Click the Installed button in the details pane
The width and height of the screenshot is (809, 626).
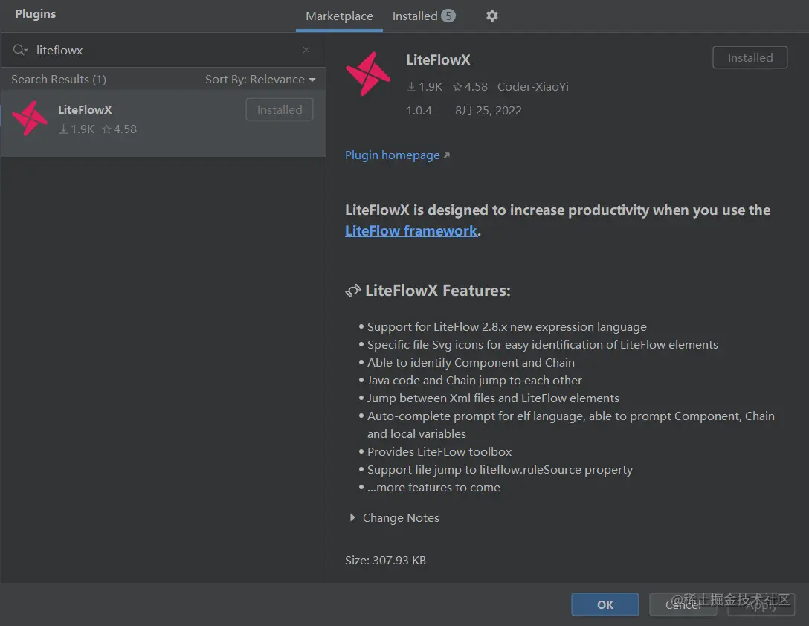pos(750,57)
